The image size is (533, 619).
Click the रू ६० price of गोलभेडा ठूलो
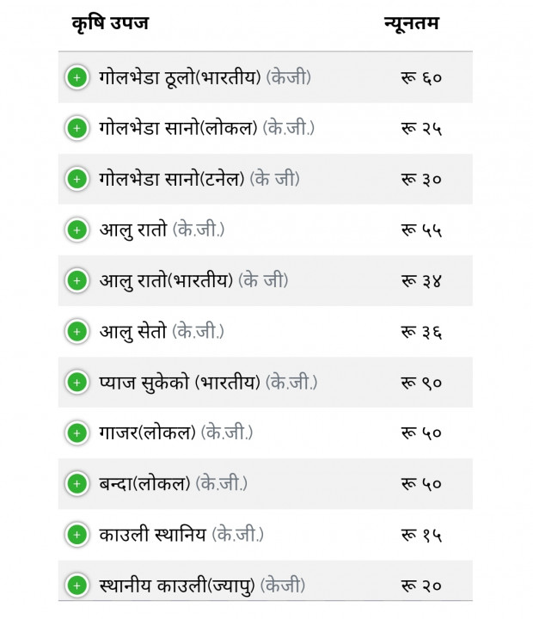click(x=421, y=77)
